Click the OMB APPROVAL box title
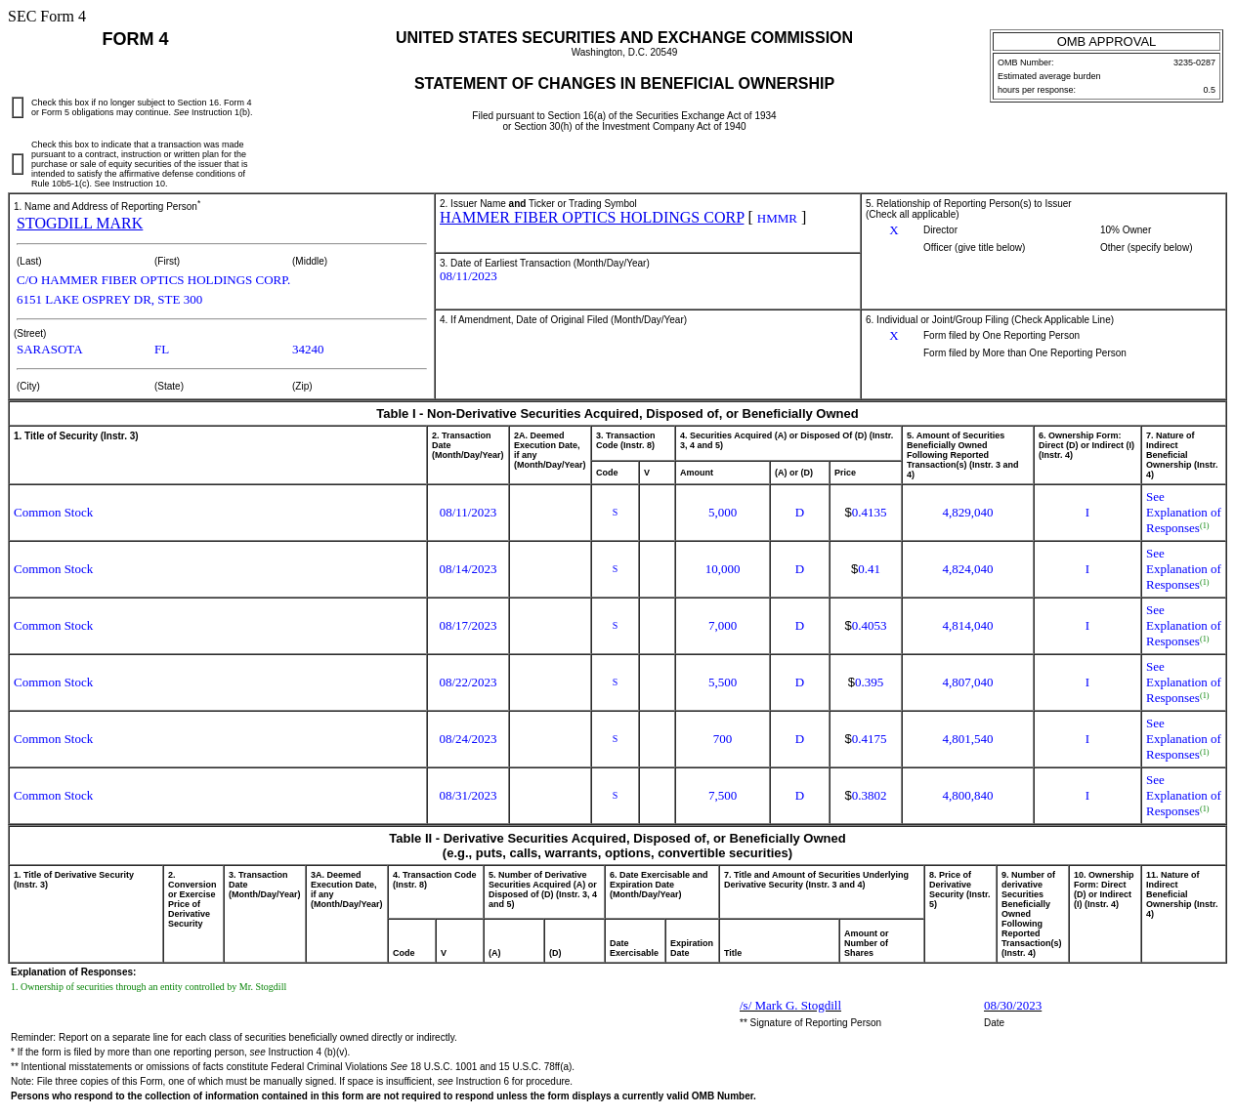Viewport: 1235px width, 1116px height. pyautogui.click(x=1106, y=41)
